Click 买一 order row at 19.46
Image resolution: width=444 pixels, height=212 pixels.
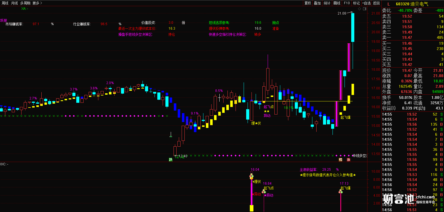[x=413, y=43]
